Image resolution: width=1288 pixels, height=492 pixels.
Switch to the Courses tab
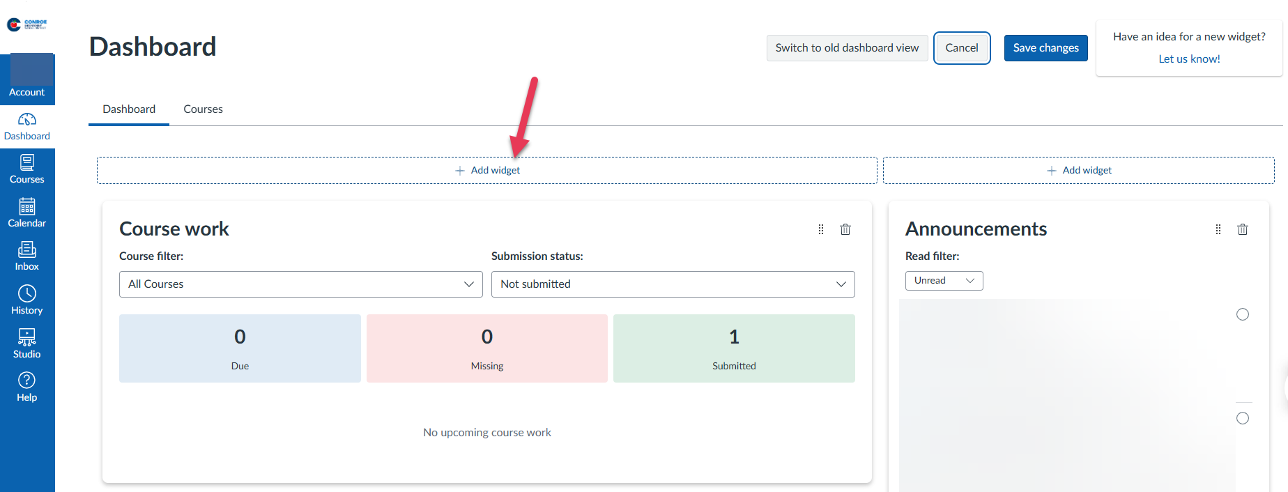click(203, 109)
